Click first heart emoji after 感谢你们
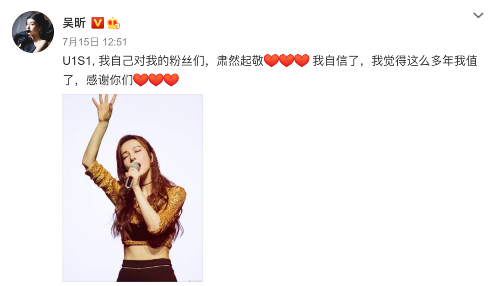This screenshot has width=494, height=286. 140,80
